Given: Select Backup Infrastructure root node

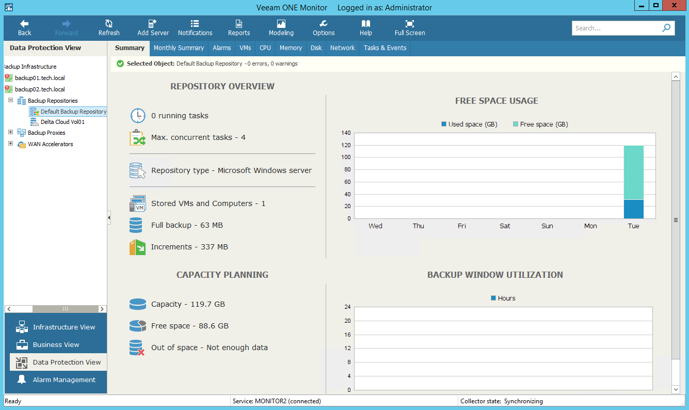Looking at the screenshot, I should (30, 67).
